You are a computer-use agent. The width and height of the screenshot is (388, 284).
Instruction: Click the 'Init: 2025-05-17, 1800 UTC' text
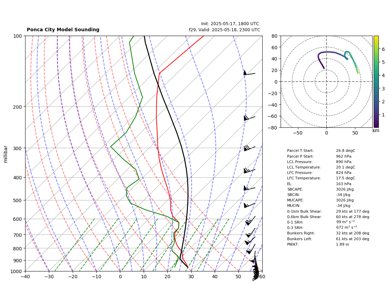coord(230,24)
